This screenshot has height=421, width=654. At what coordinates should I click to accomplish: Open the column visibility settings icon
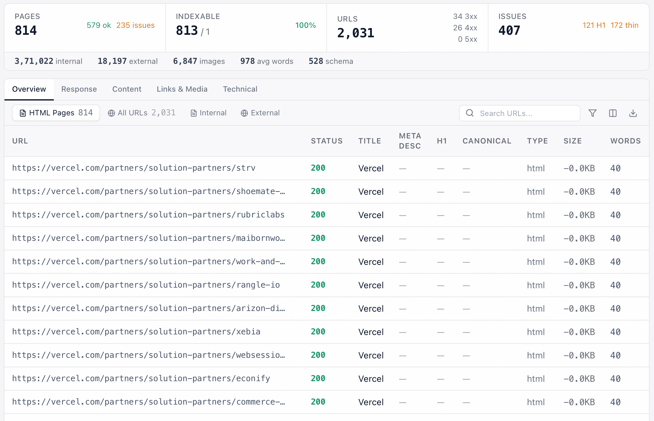(x=613, y=113)
